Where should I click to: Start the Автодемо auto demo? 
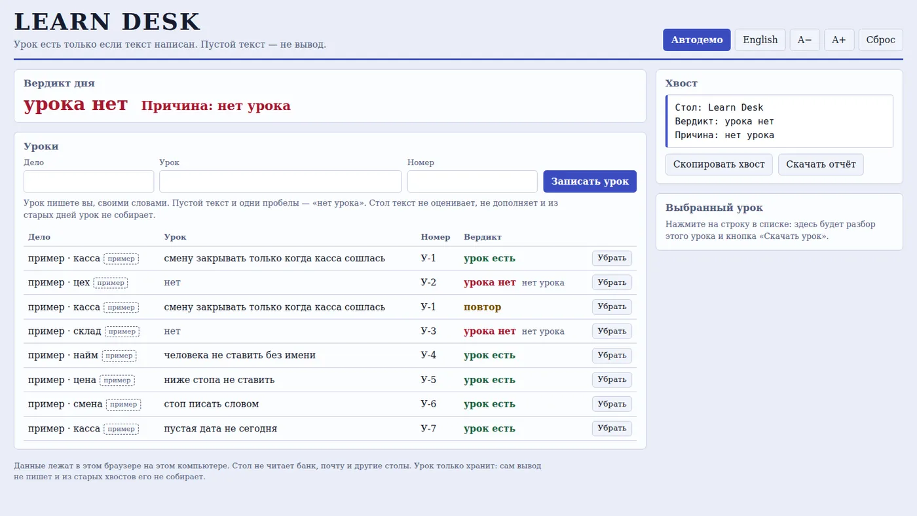click(x=697, y=40)
